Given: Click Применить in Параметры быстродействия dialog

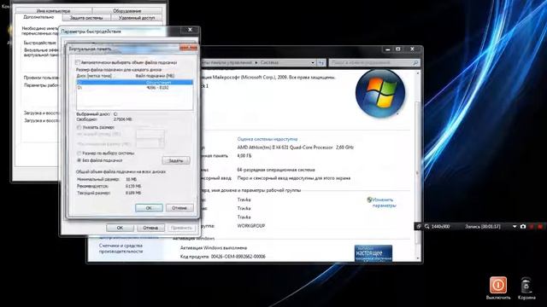Looking at the screenshot, I should click(x=181, y=228).
